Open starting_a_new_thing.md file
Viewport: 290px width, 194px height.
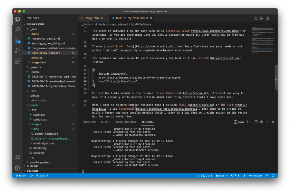50,43
